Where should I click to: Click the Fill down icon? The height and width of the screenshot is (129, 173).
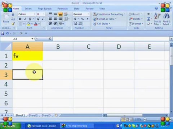click(148, 19)
